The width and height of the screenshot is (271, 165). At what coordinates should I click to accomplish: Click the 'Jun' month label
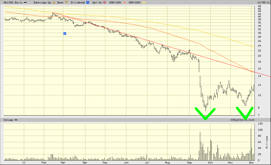(126, 163)
